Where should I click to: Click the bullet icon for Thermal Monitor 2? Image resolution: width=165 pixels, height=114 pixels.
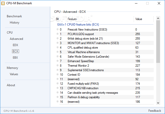(57, 65)
